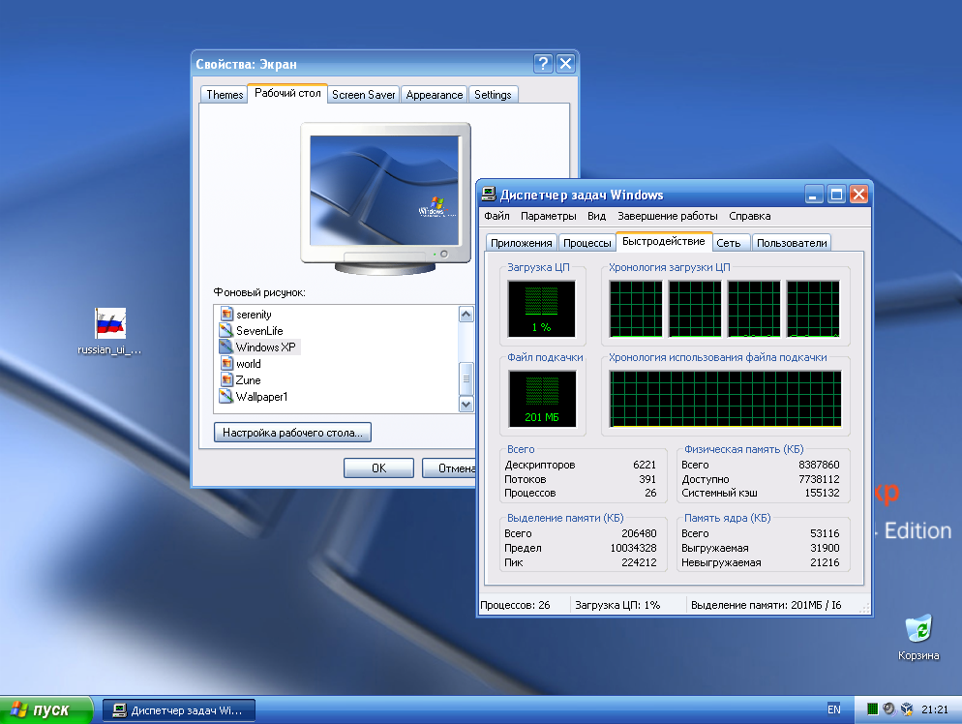This screenshot has height=724, width=962.
Task: Click status bar text Процессов: 26
Action: click(515, 605)
